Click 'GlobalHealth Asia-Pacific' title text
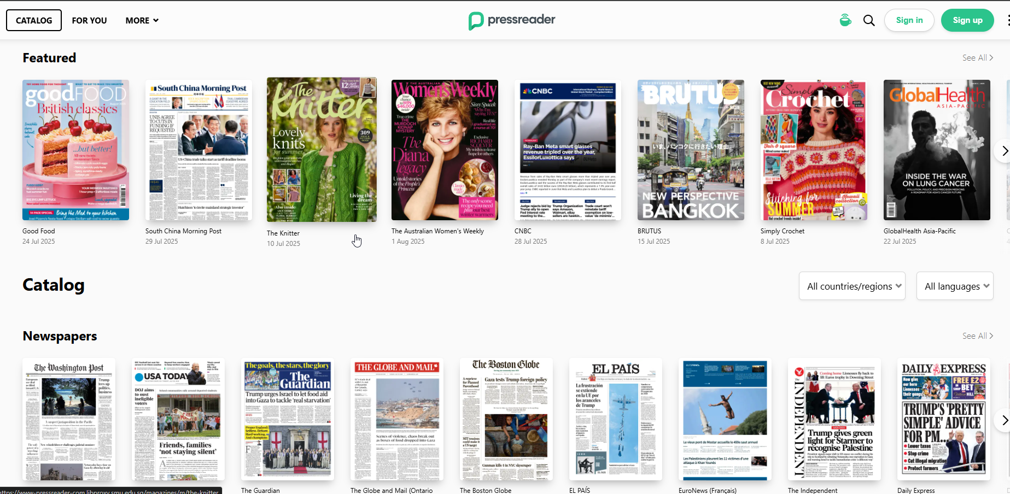1010x494 pixels. pos(920,231)
